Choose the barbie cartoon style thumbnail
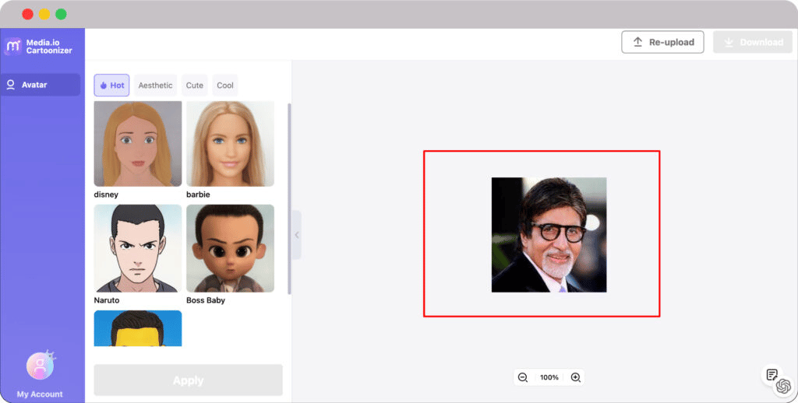798x403 pixels. [230, 144]
